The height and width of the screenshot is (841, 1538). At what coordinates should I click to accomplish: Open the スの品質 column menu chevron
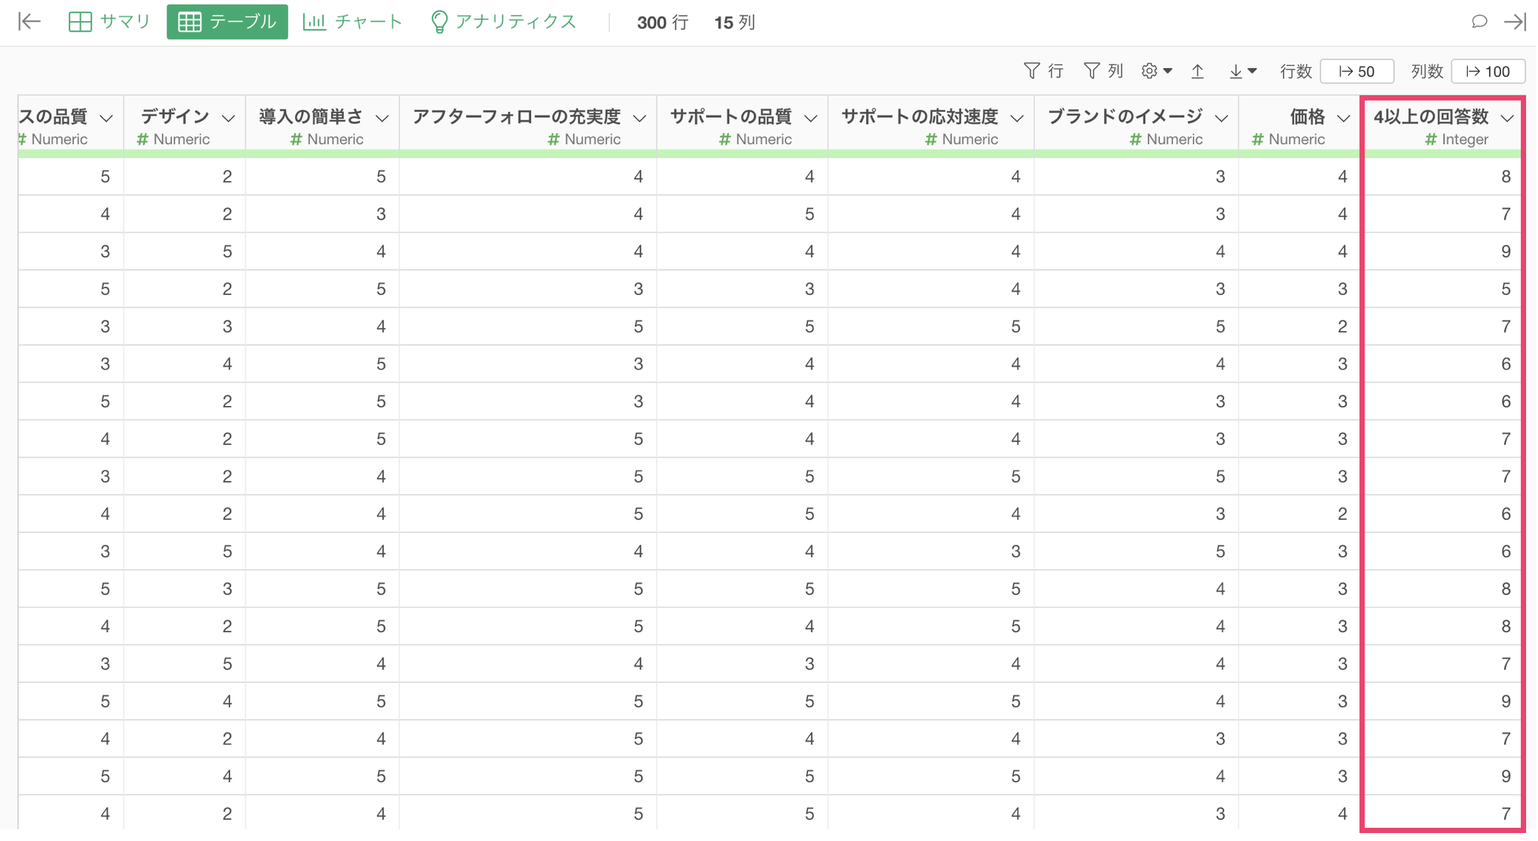point(106,118)
